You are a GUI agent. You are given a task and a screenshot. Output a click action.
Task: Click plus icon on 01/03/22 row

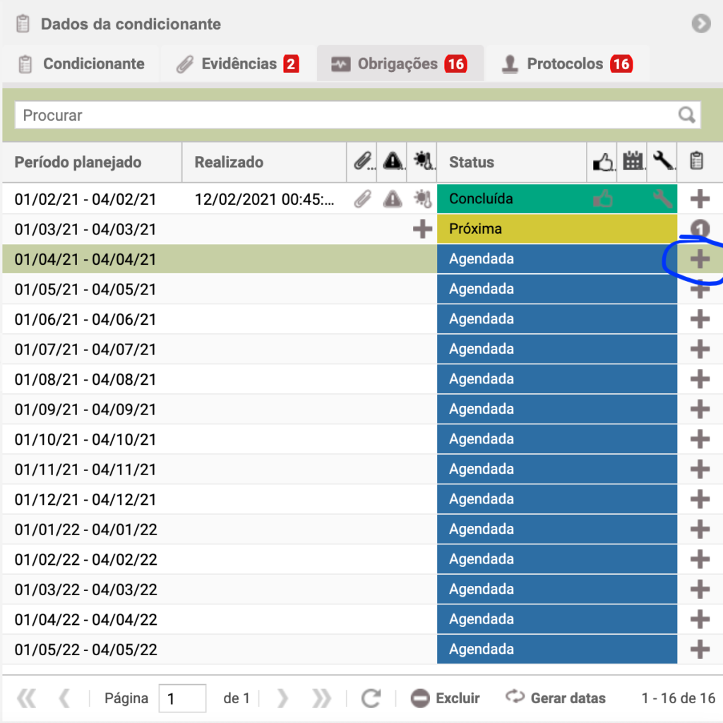[x=700, y=589]
